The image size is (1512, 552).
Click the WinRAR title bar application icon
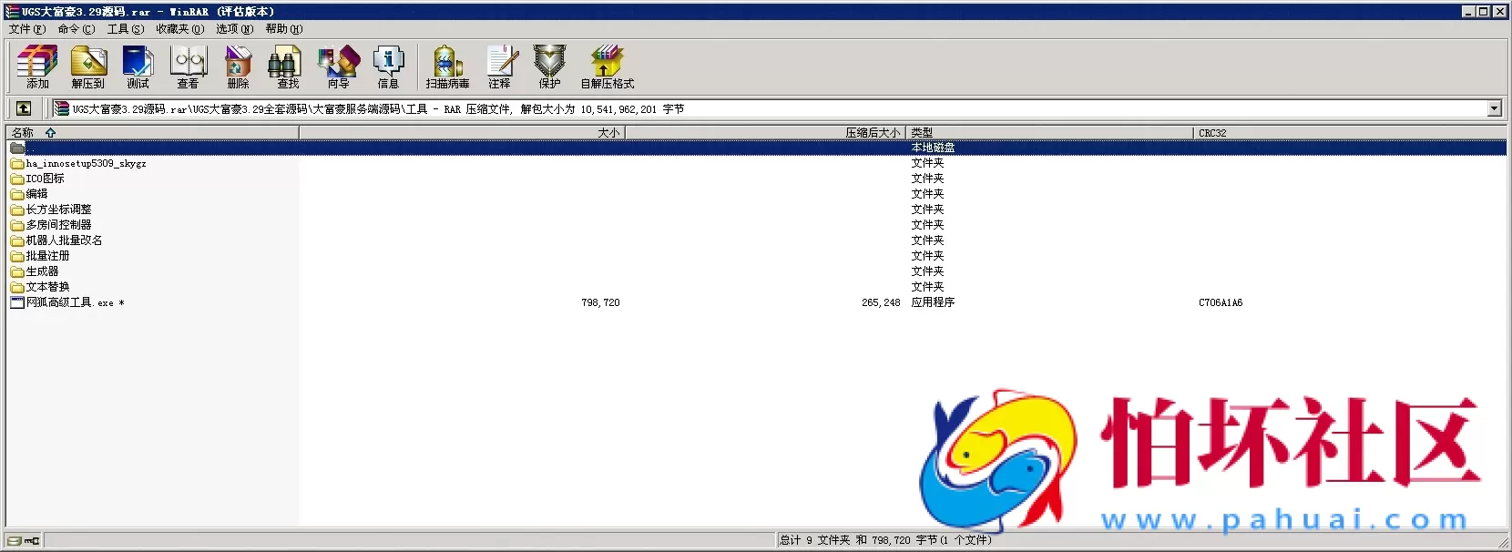pyautogui.click(x=12, y=12)
